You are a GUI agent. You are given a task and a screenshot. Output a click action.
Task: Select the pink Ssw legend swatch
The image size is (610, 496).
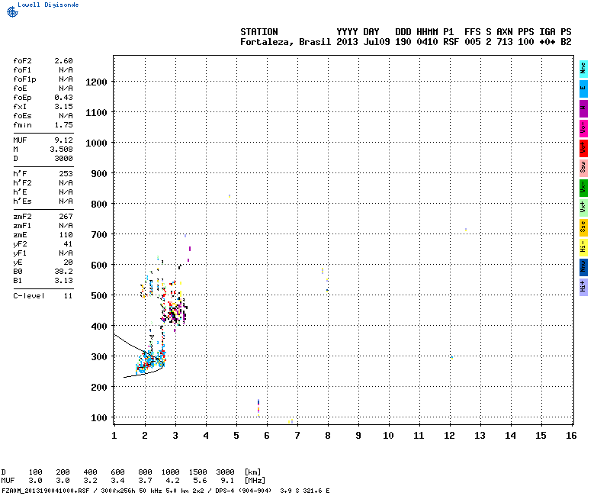tap(583, 168)
